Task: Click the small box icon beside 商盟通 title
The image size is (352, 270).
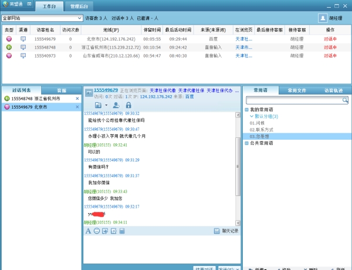Action: point(29,4)
